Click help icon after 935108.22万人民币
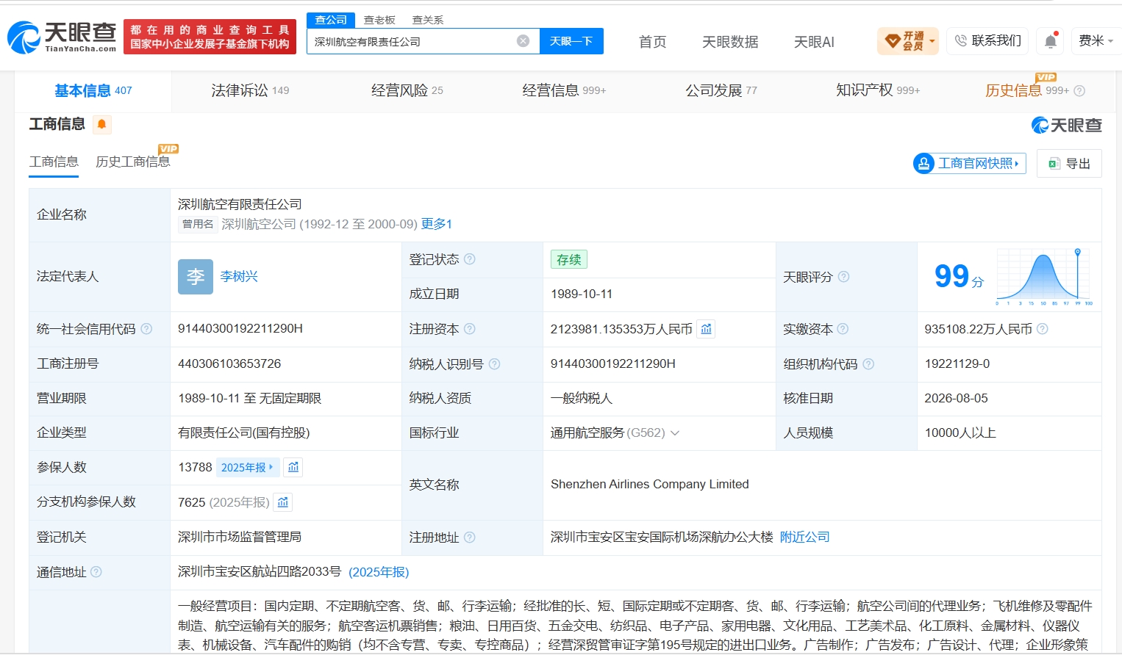Image resolution: width=1122 pixels, height=655 pixels. [1042, 329]
